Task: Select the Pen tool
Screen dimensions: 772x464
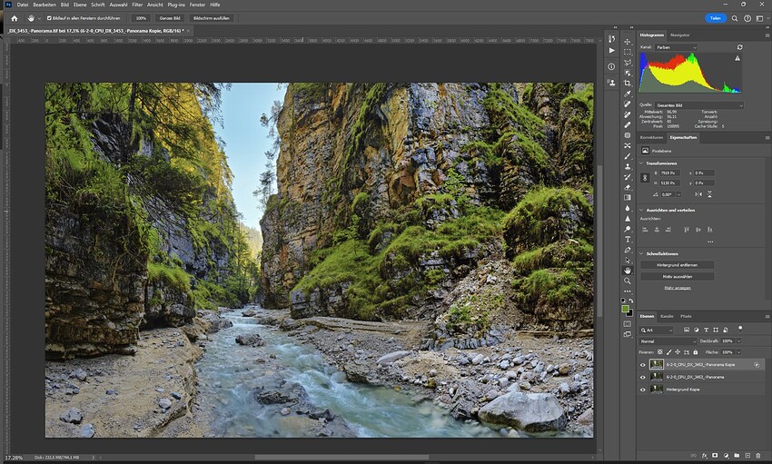Action: pos(628,250)
